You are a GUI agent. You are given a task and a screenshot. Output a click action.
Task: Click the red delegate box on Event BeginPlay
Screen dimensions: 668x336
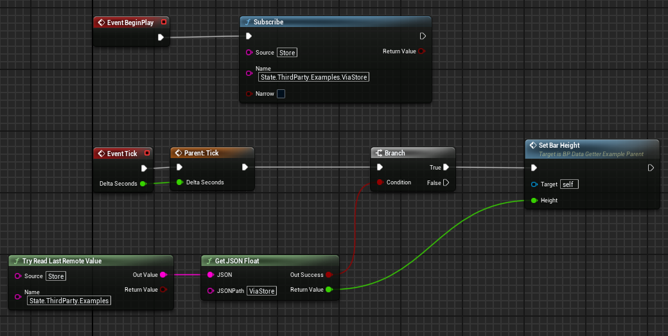click(x=164, y=22)
